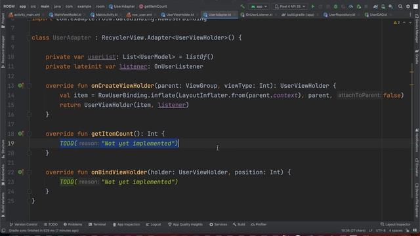This screenshot has width=420, height=236.
Task: Show the editor tabs overflow menu
Action: pos(410,14)
